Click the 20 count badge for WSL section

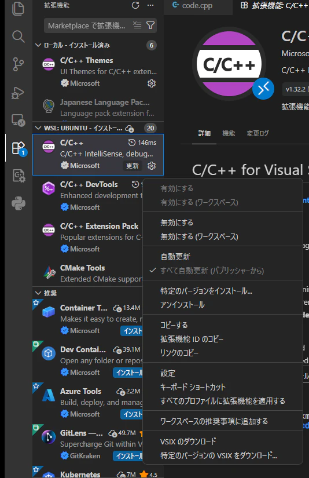[x=150, y=128]
